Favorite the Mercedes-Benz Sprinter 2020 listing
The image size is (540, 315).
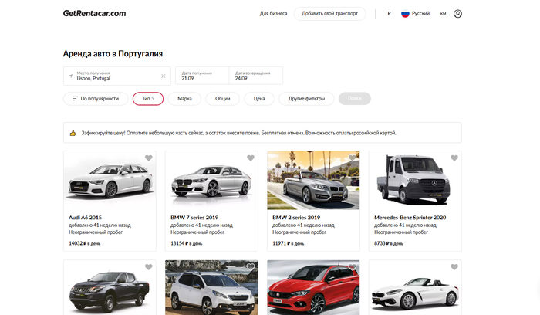[x=454, y=158]
